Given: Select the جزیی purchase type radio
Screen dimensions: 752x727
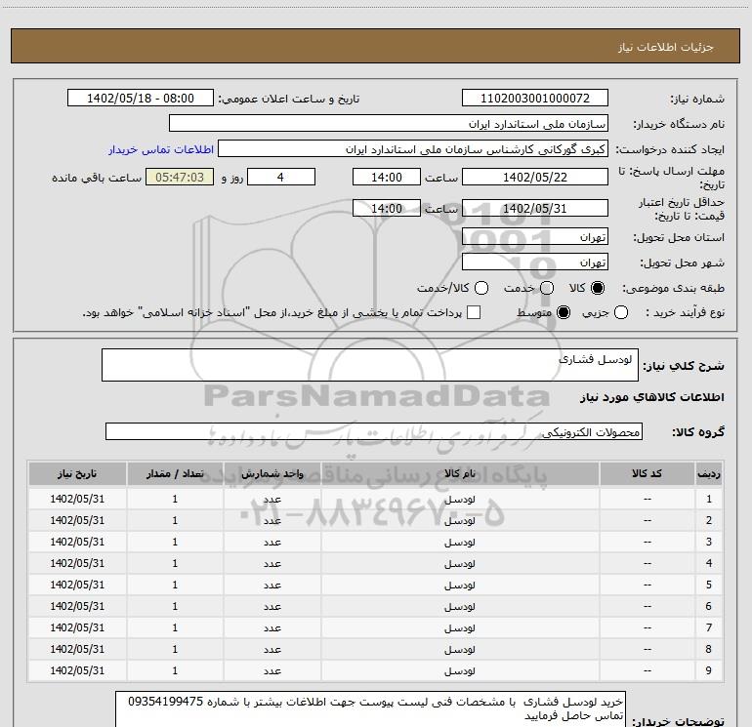Looking at the screenshot, I should (621, 312).
